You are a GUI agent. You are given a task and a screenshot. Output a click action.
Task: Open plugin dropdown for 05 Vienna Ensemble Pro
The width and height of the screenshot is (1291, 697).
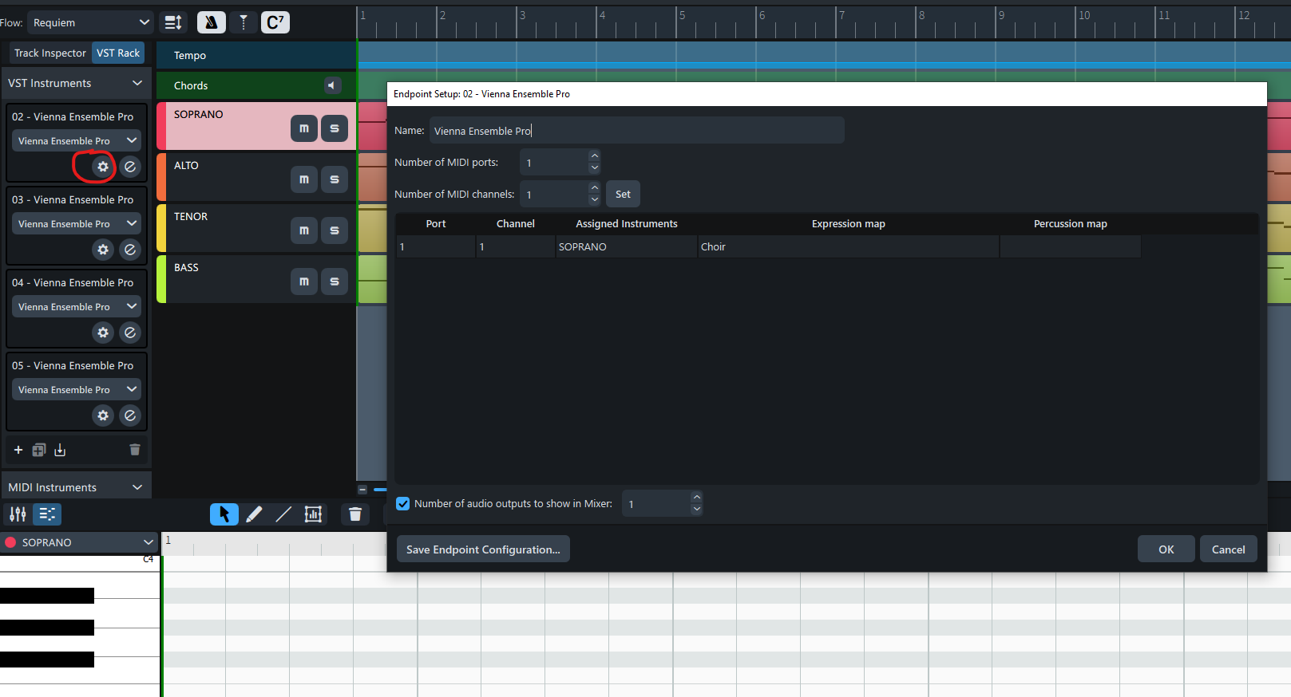coord(76,389)
